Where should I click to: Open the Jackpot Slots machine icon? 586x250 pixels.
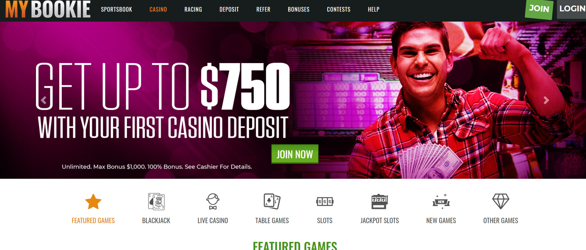coord(379,202)
